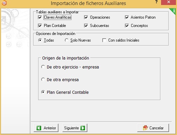Choose De otro ejercicio - empresa origin

point(43,67)
